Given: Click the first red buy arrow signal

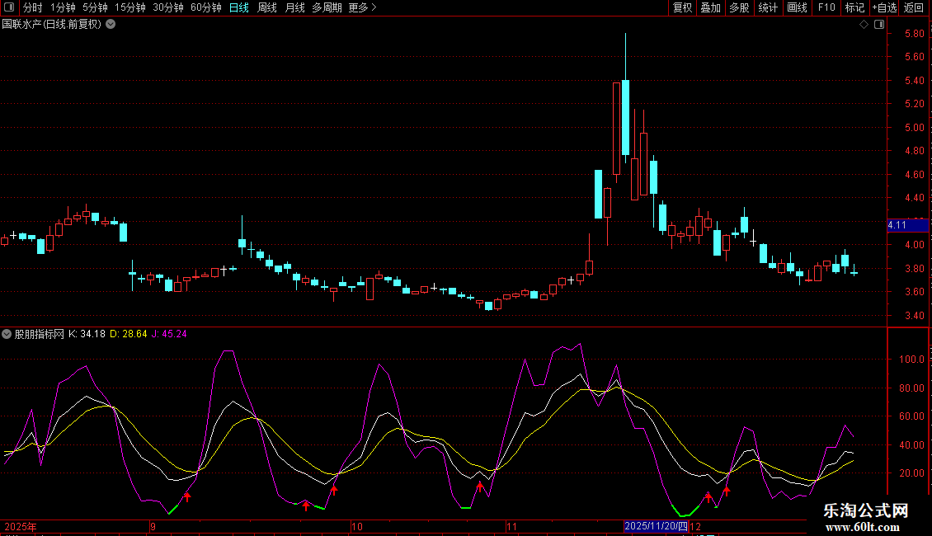Looking at the screenshot, I should 186,496.
